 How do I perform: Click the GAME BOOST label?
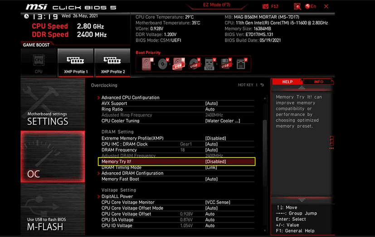(x=36, y=45)
